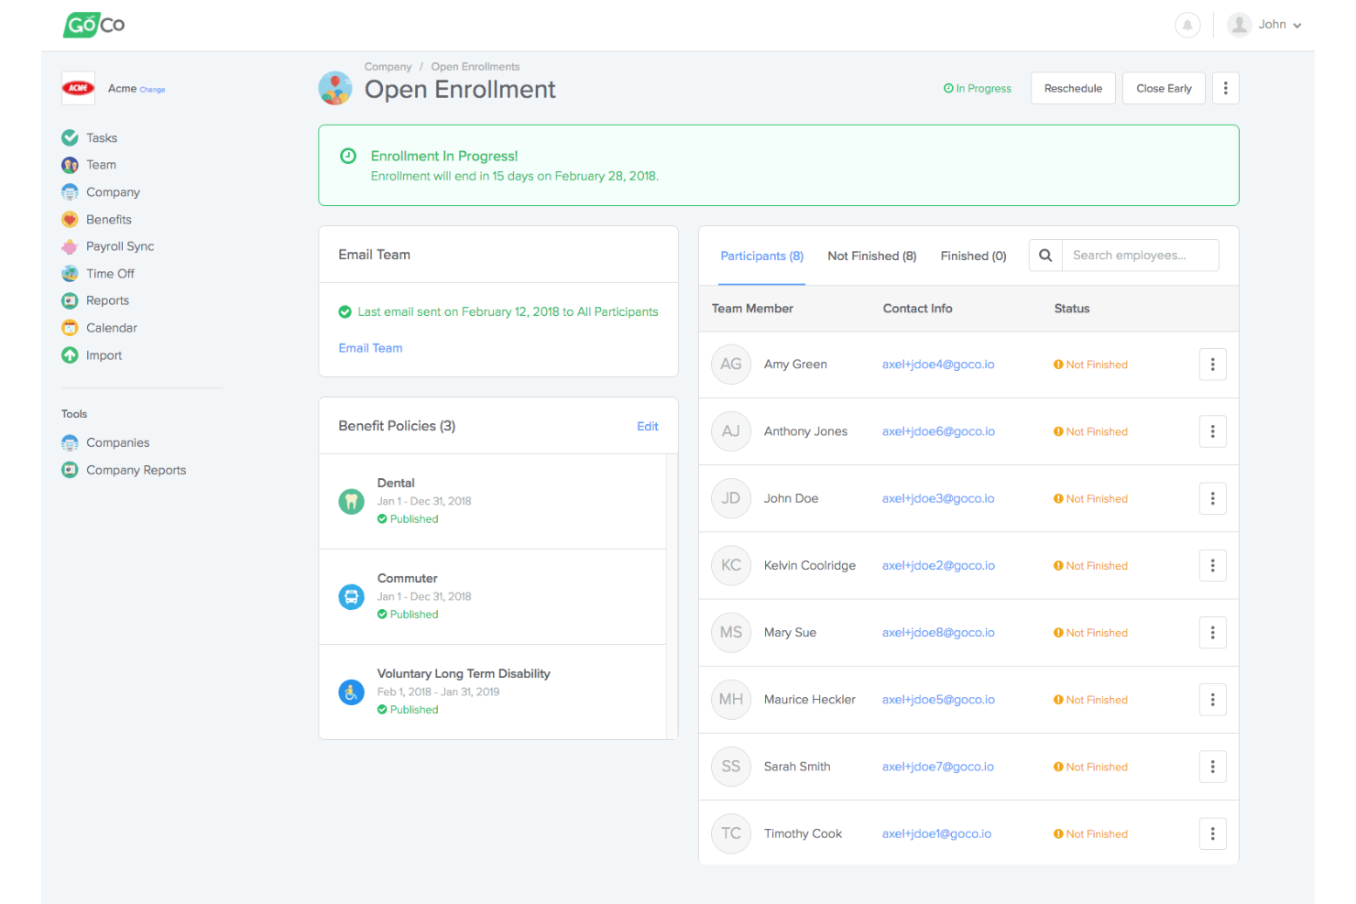Select the Finished tab
Screen dimensions: 1356x904
click(x=973, y=256)
